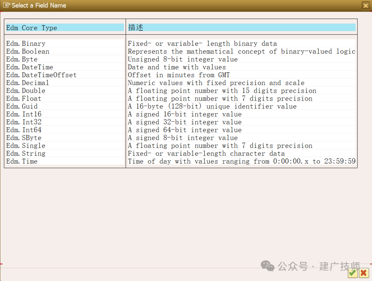Screen dimensions: 372x281
Task: Click the Edm.Single description with 7 digits precision
Action: 220,146
